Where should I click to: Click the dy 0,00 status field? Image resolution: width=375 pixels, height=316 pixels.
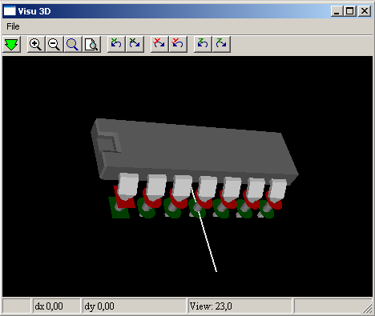134,306
